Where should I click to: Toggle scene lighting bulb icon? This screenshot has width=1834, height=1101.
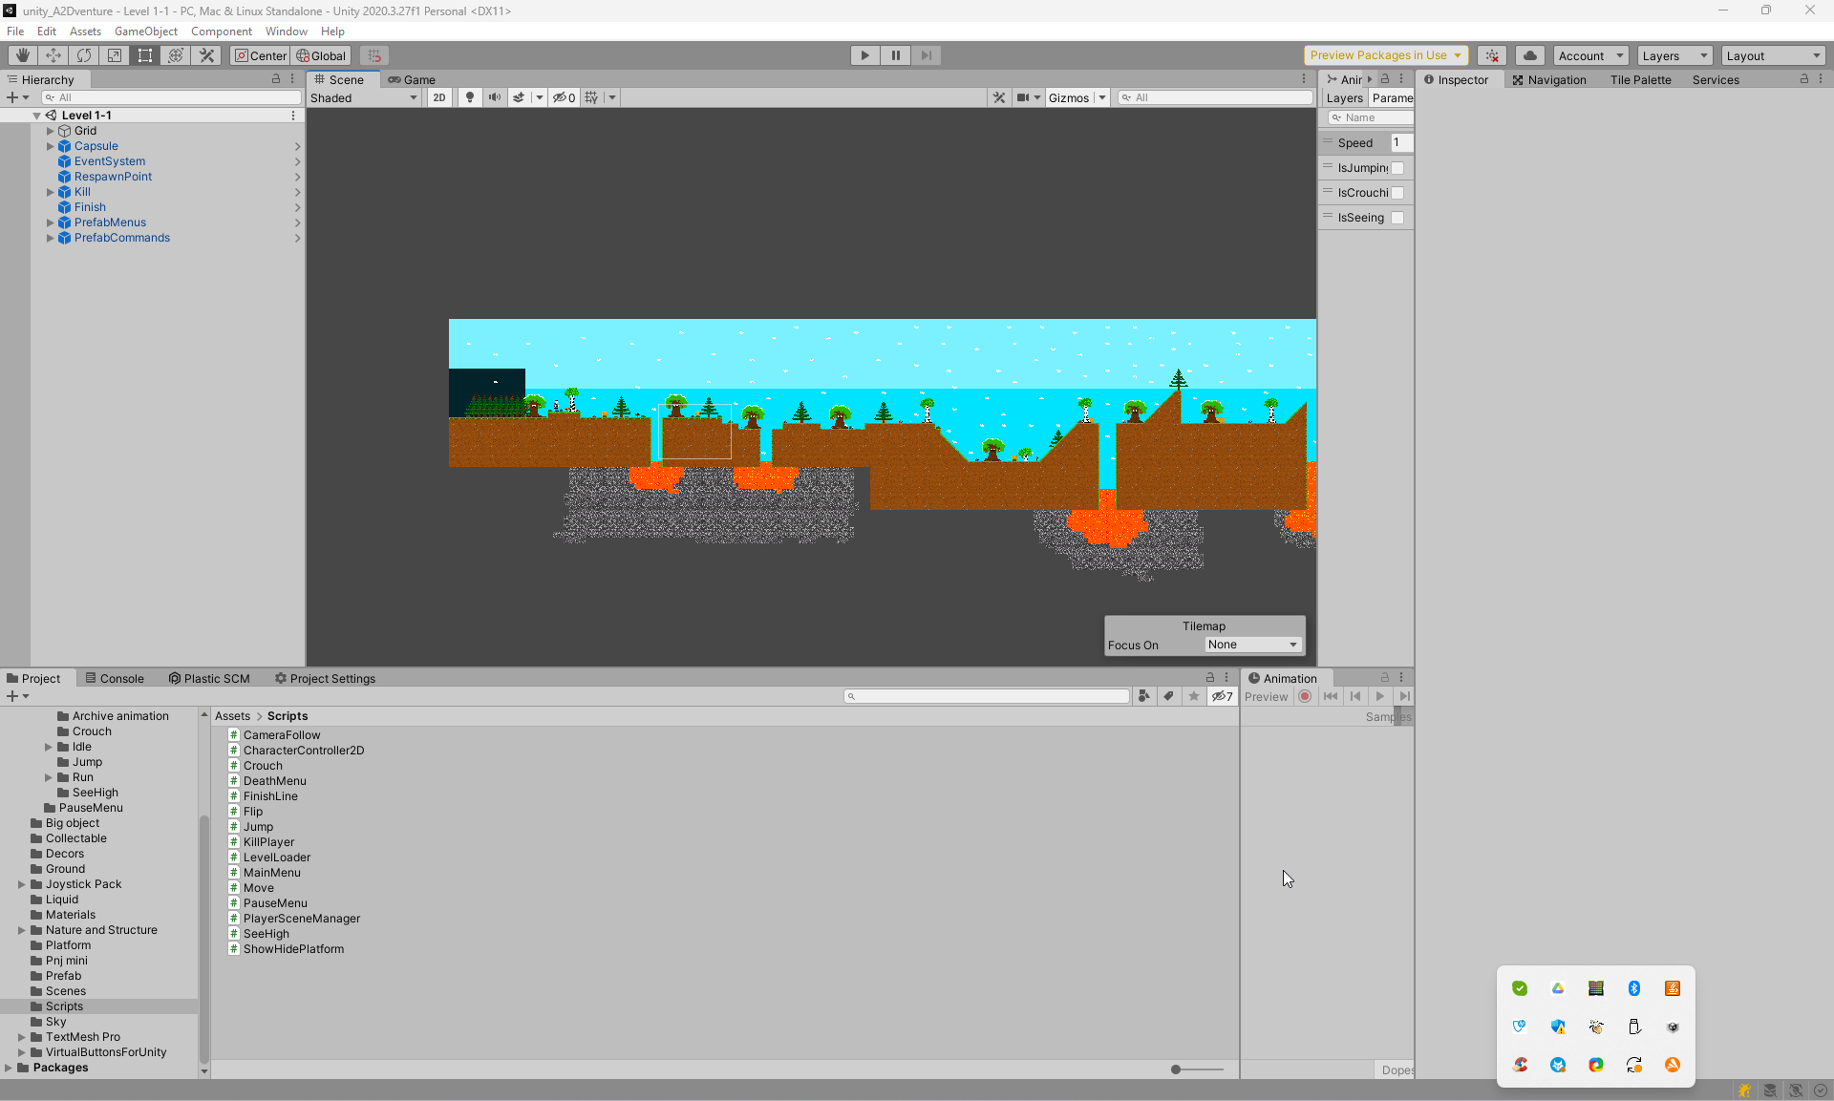[x=469, y=97]
